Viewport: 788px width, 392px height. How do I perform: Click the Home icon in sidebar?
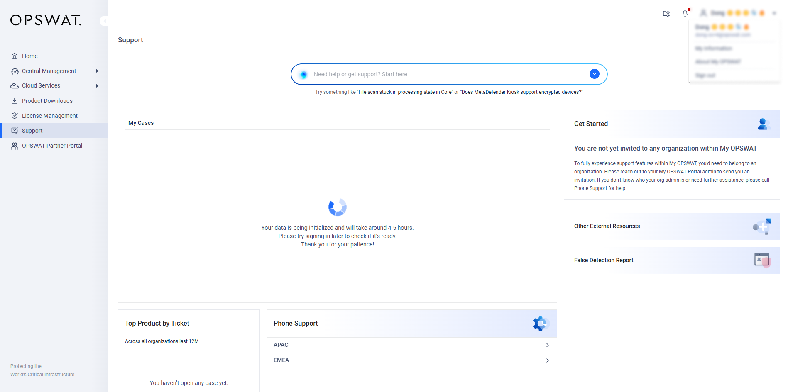(15, 56)
